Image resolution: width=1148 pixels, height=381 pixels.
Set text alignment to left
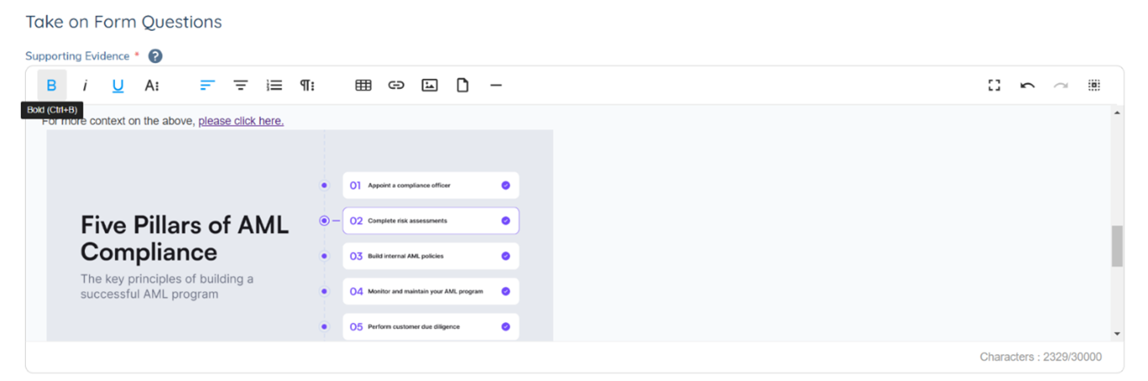point(207,85)
